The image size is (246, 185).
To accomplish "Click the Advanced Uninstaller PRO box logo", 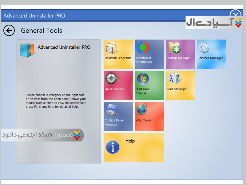I will 27,50.
